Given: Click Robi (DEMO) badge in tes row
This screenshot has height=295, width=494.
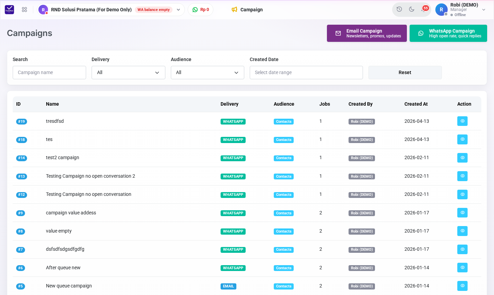Looking at the screenshot, I should coord(362,140).
